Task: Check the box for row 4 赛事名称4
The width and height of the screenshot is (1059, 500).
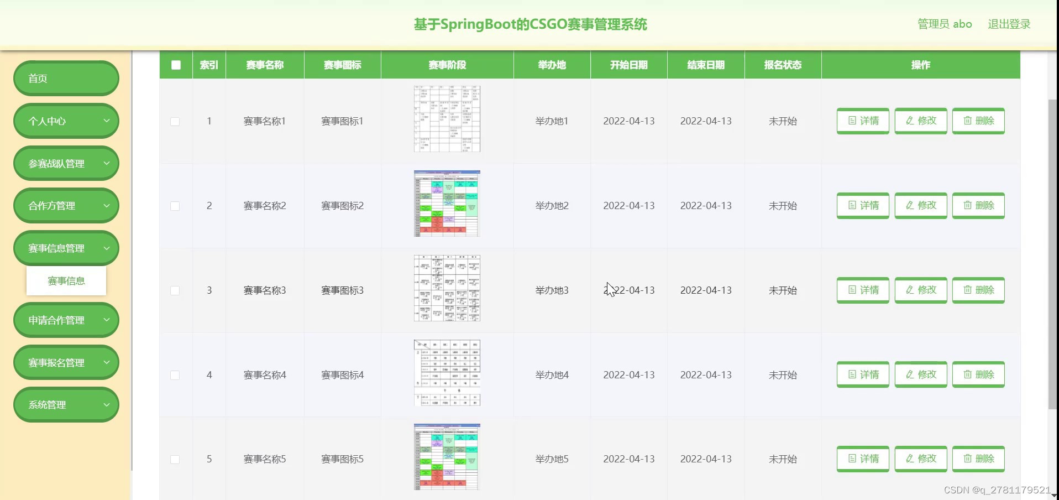Action: click(175, 375)
